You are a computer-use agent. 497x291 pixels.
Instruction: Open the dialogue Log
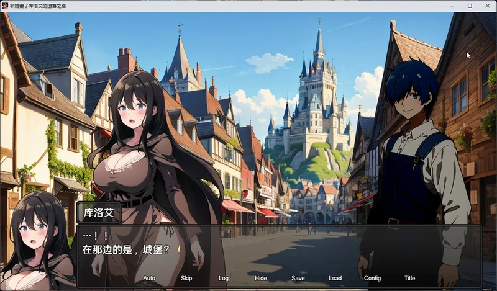224,278
